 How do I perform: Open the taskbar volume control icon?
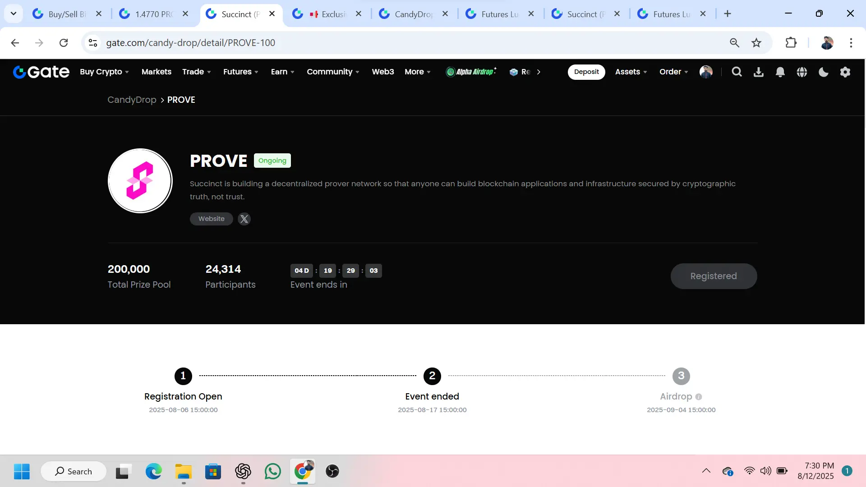tap(765, 471)
